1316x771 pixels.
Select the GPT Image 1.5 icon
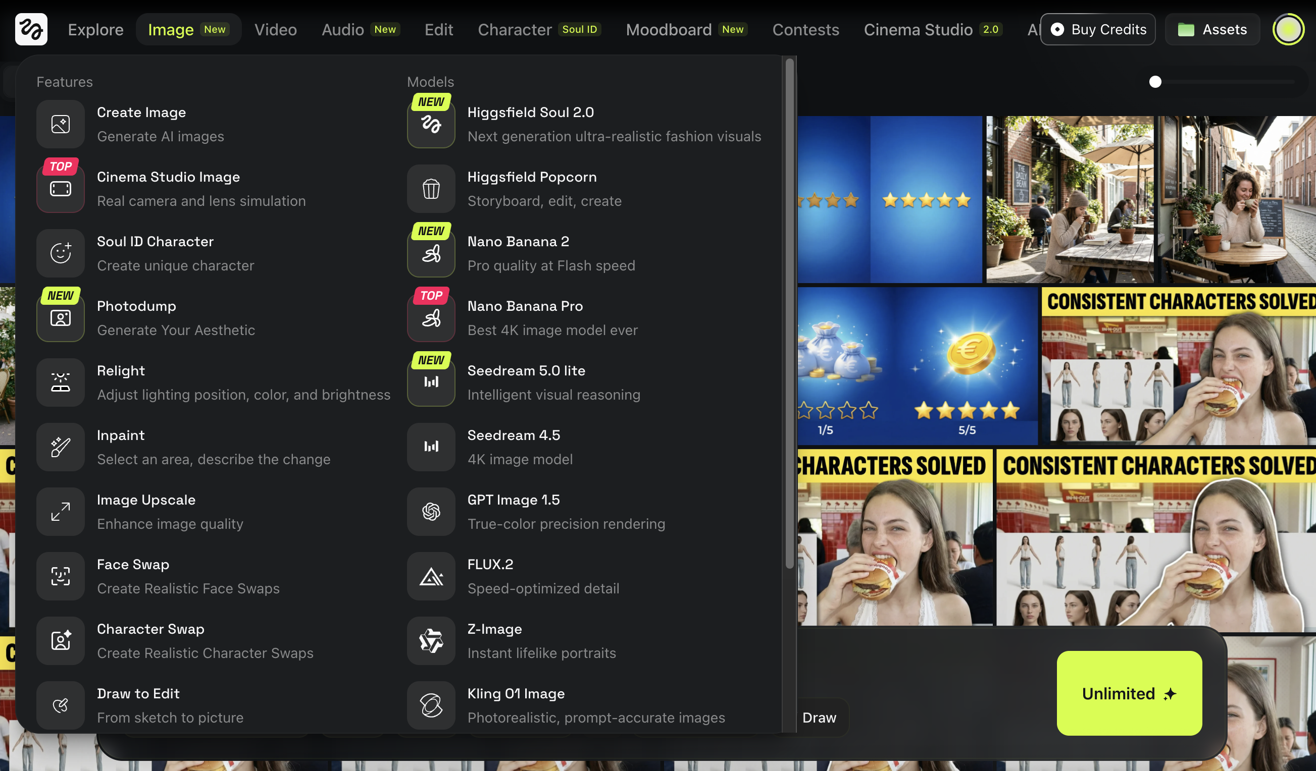click(431, 512)
